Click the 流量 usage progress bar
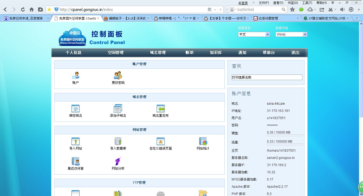The image size is (363, 196). (x=285, y=144)
